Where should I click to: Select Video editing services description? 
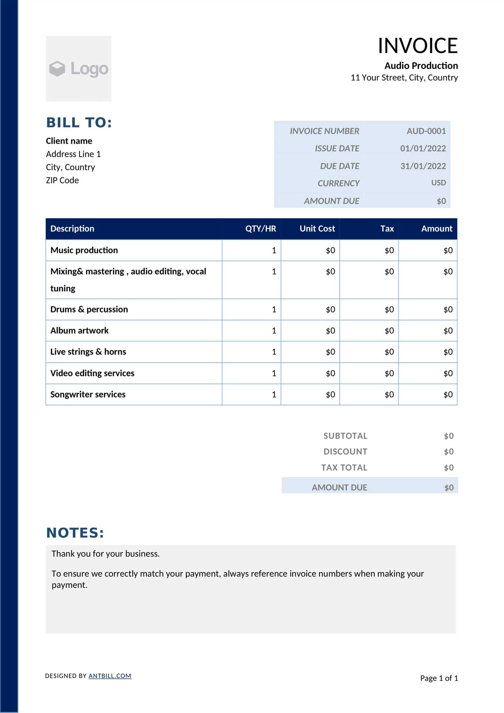[92, 373]
